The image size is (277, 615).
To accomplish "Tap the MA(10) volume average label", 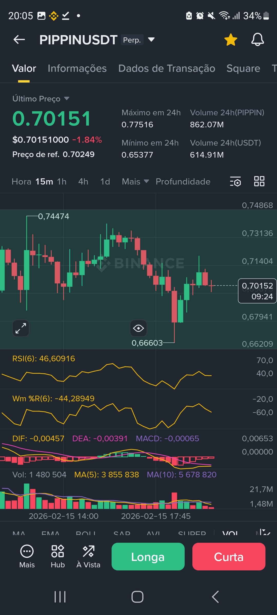I will pyautogui.click(x=182, y=475).
